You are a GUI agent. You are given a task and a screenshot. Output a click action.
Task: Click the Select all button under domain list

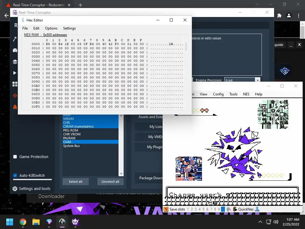tap(75, 182)
